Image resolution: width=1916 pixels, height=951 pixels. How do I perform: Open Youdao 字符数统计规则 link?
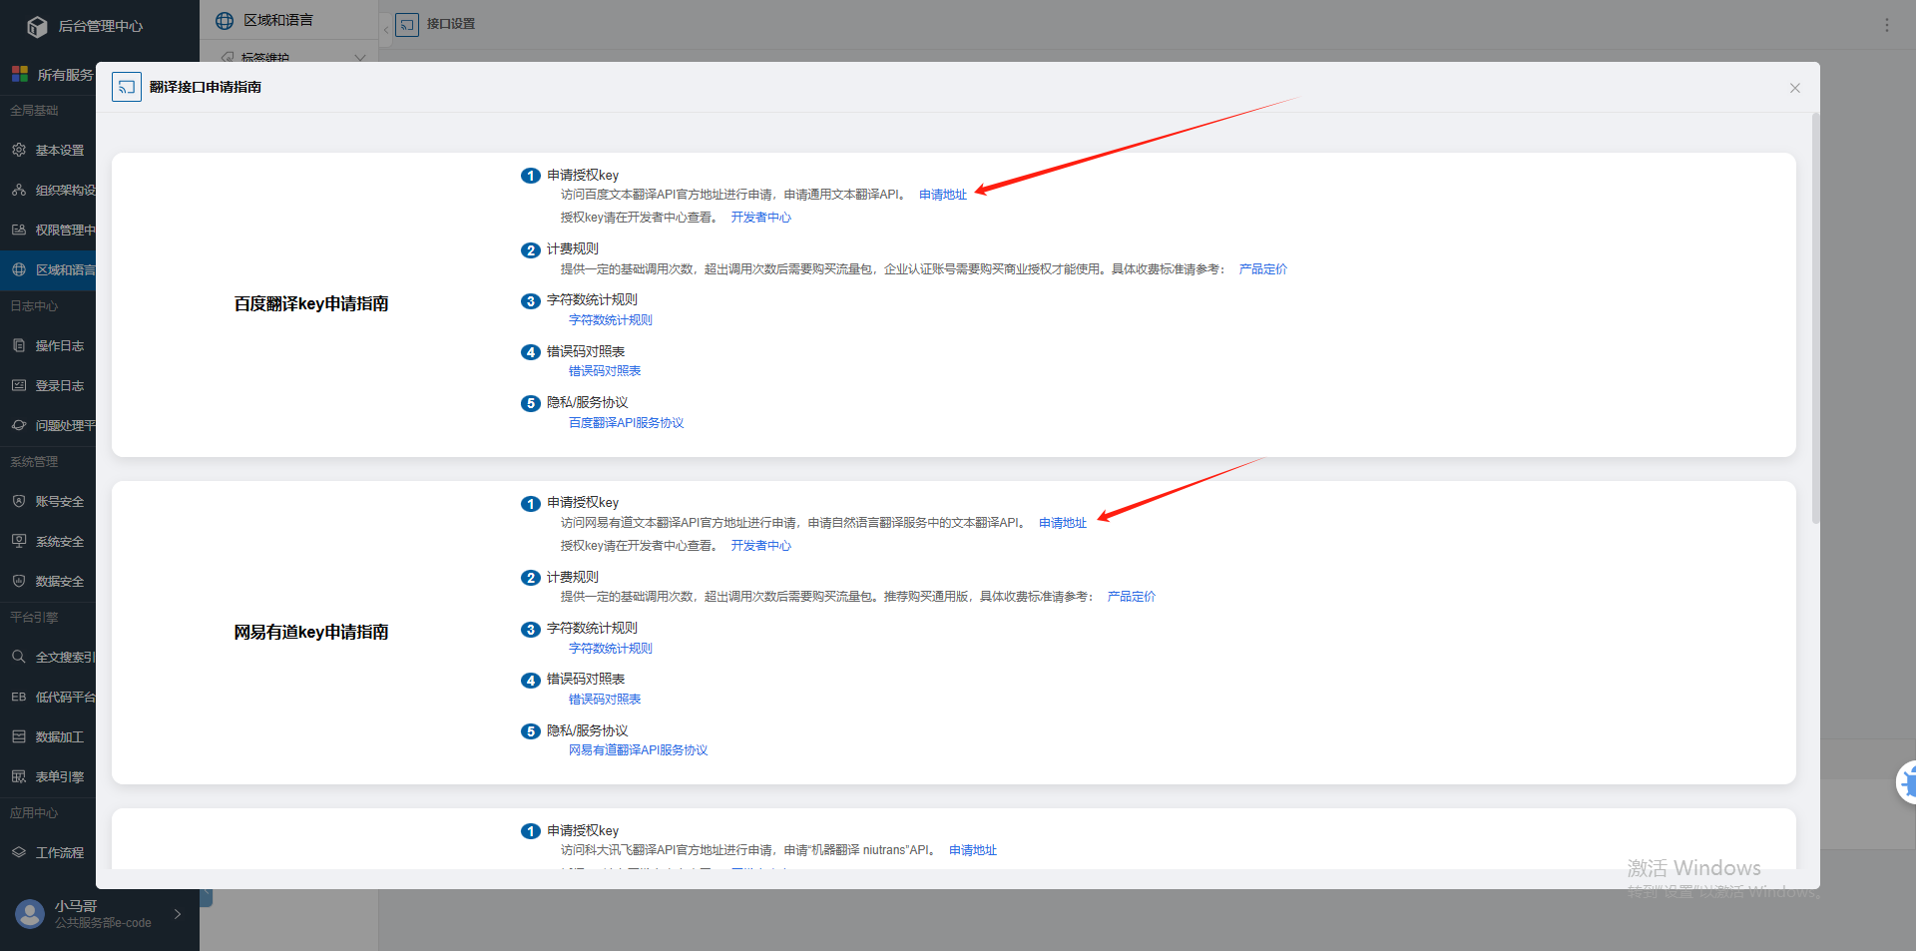[610, 649]
